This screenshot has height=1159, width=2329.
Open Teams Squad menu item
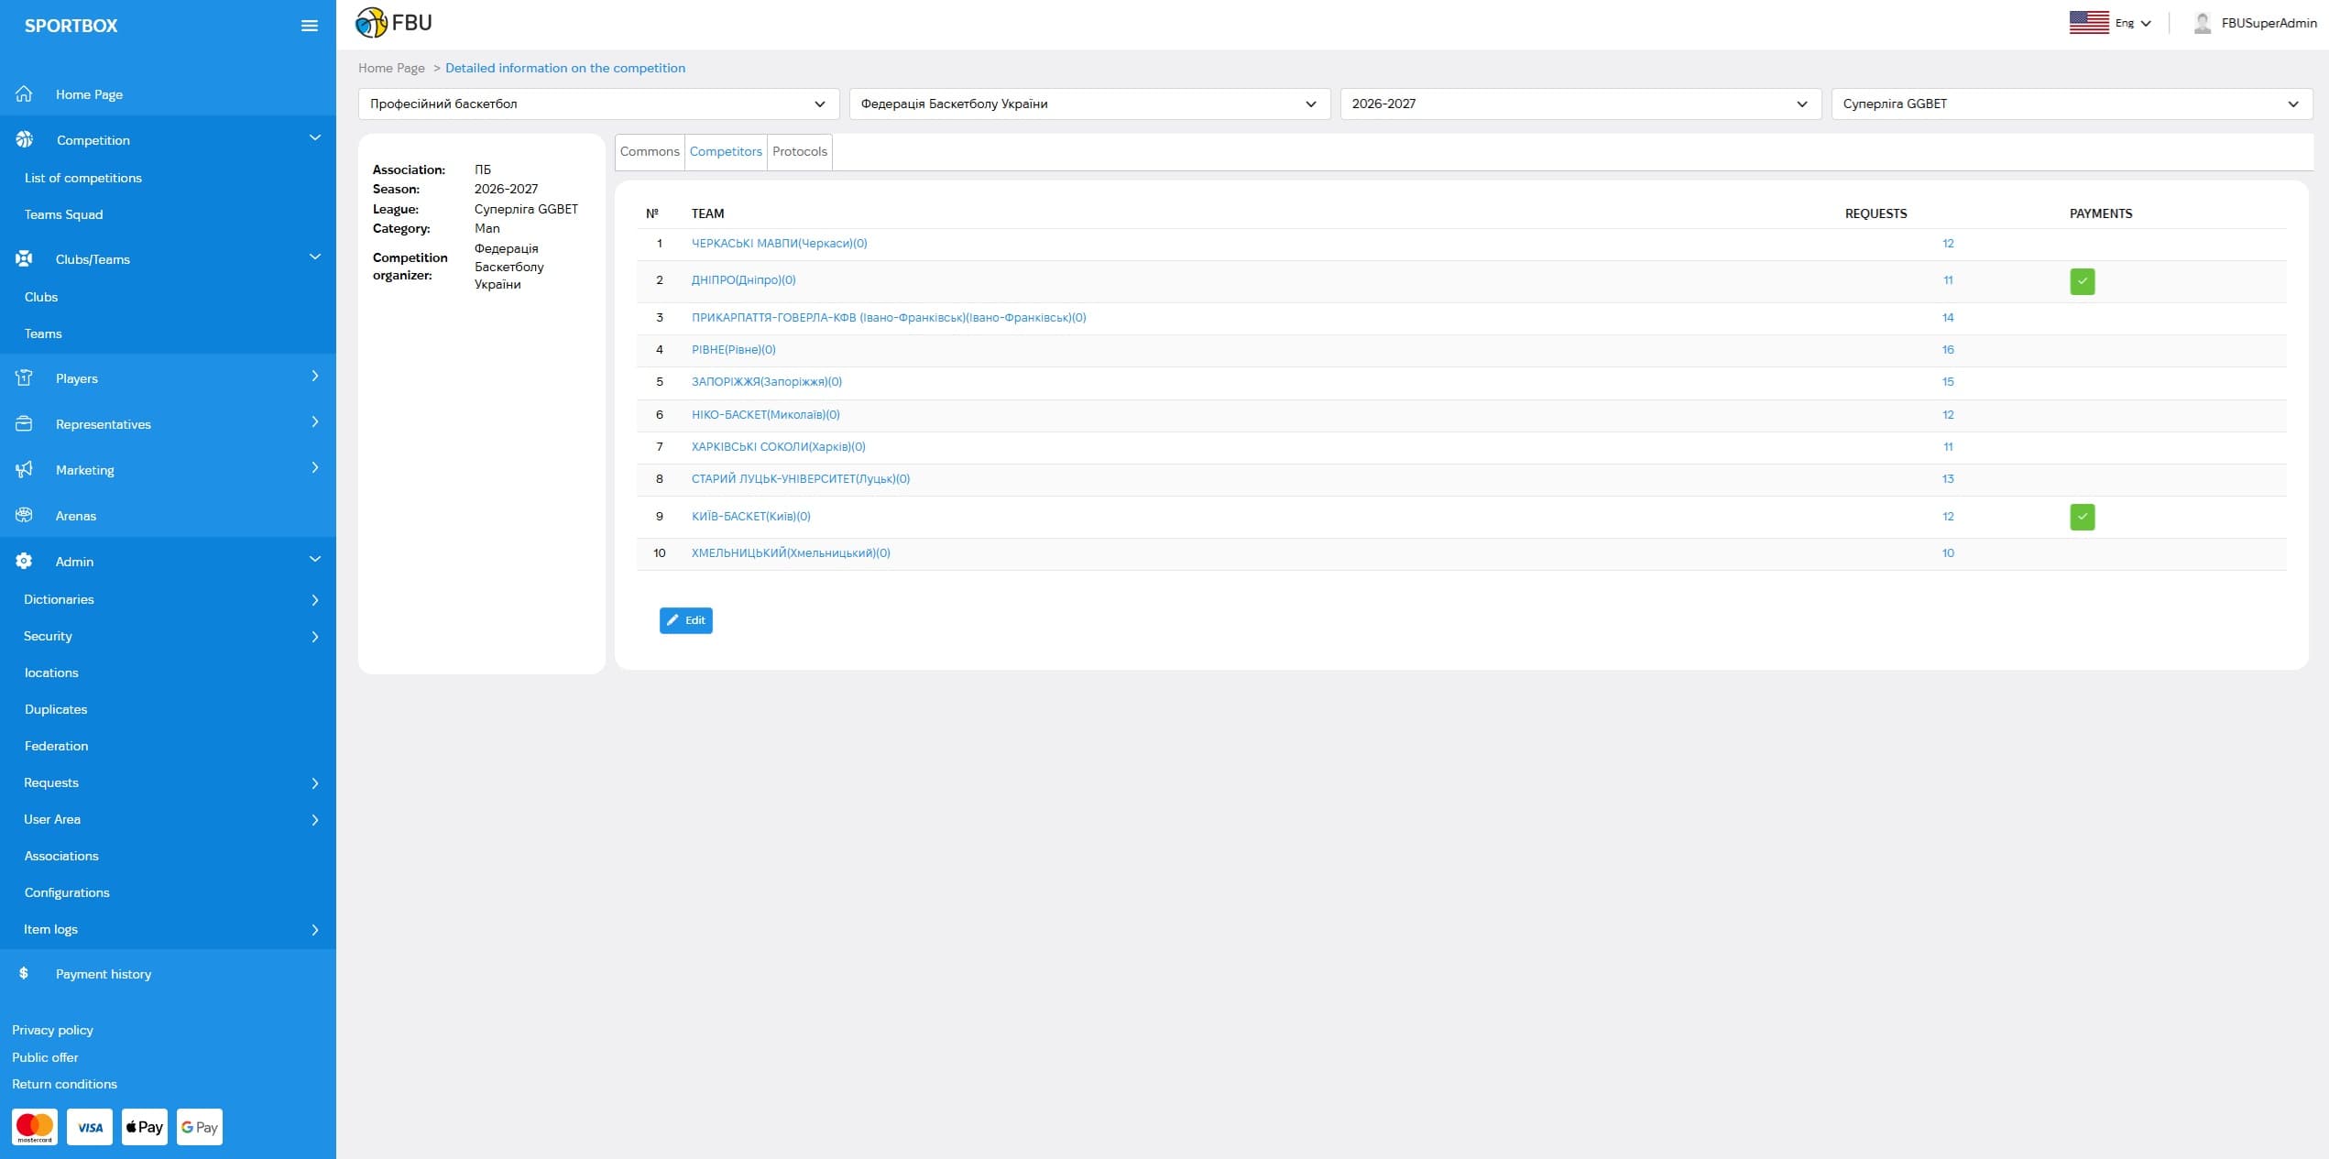(x=64, y=214)
